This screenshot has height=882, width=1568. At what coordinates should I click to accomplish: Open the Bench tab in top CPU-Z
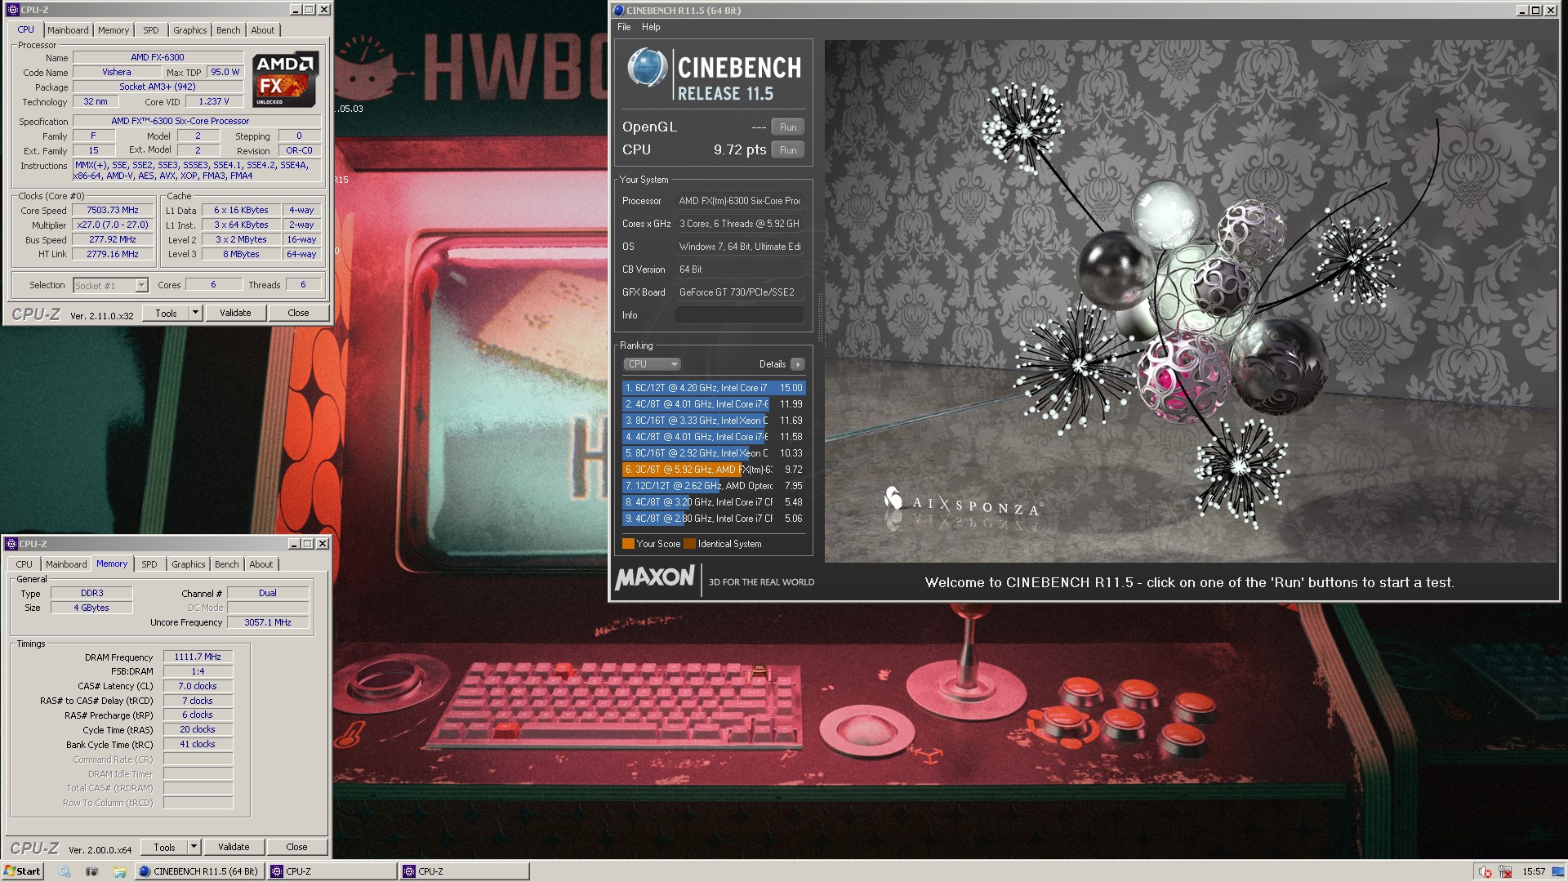(x=229, y=30)
